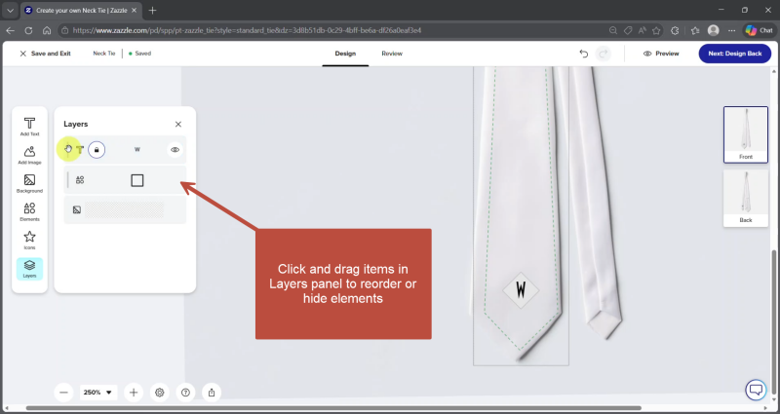Open the help question mark
Viewport: 780px width, 414px height.
tap(185, 393)
